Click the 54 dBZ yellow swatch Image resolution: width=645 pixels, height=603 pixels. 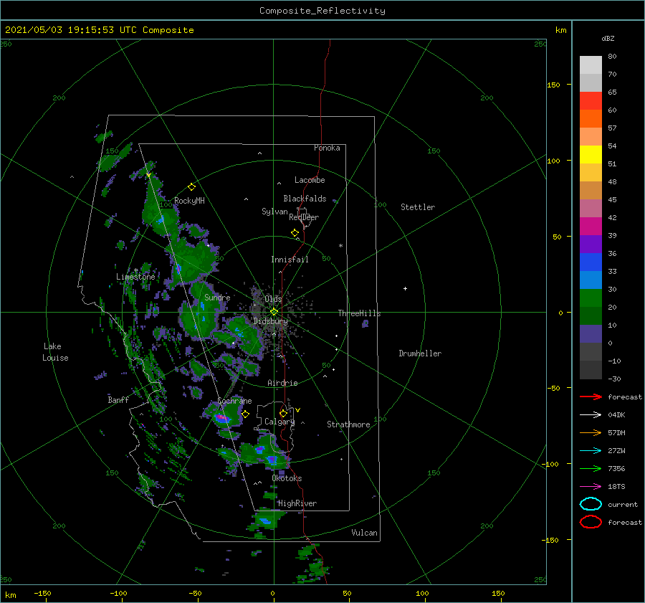coord(591,155)
